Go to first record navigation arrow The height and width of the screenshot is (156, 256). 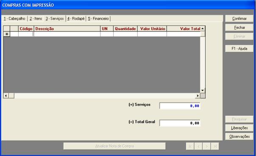coord(190,146)
